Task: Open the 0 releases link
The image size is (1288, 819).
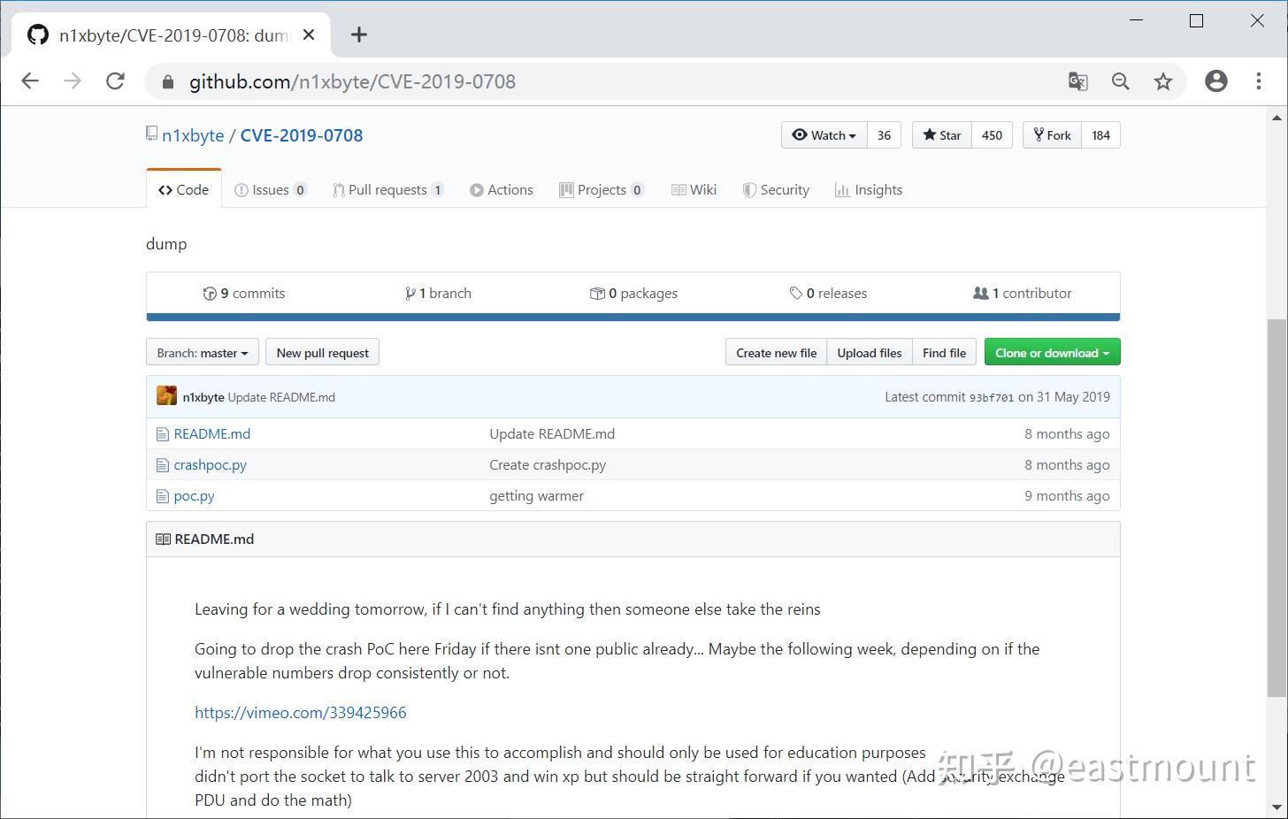Action: pyautogui.click(x=828, y=294)
